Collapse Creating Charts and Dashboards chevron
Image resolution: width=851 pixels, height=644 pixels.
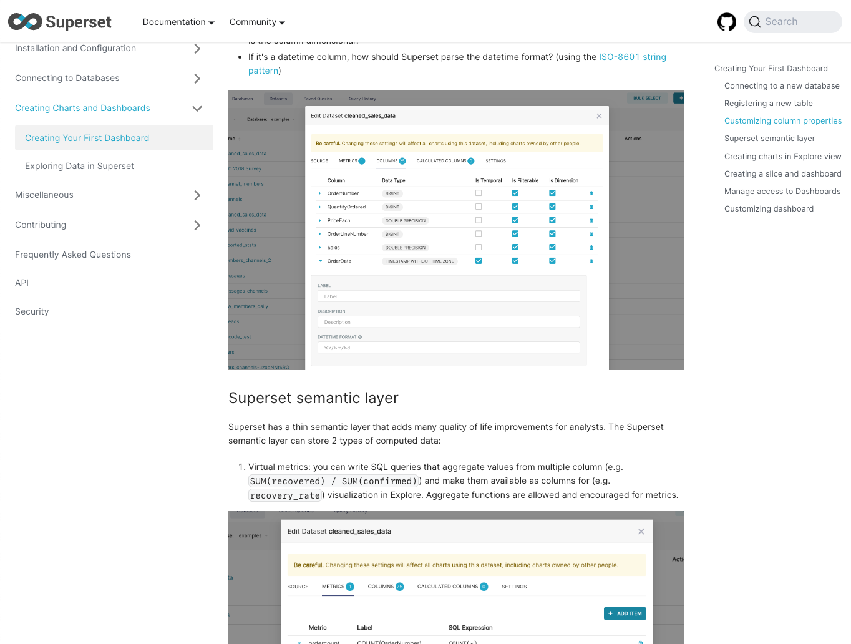click(x=197, y=109)
